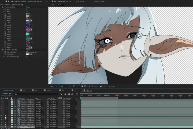The height and width of the screenshot is (129, 193).
Task: Click the F's SelectedBlur fx icon
Action: point(3,7)
